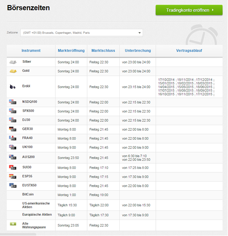Select the US-amerikanische Aktien row label
The height and width of the screenshot is (236, 228).
[x=36, y=205]
